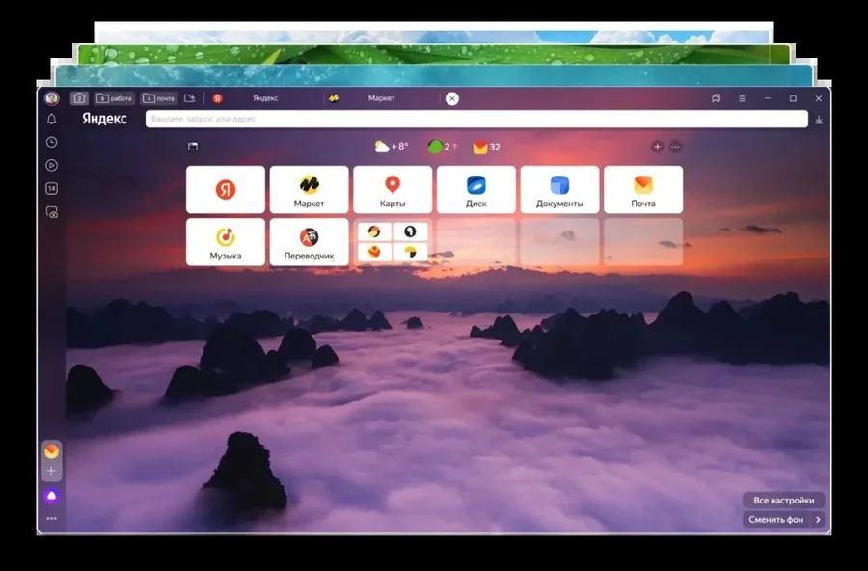The width and height of the screenshot is (868, 571).
Task: Switch to the «работа» tab group
Action: (x=114, y=98)
